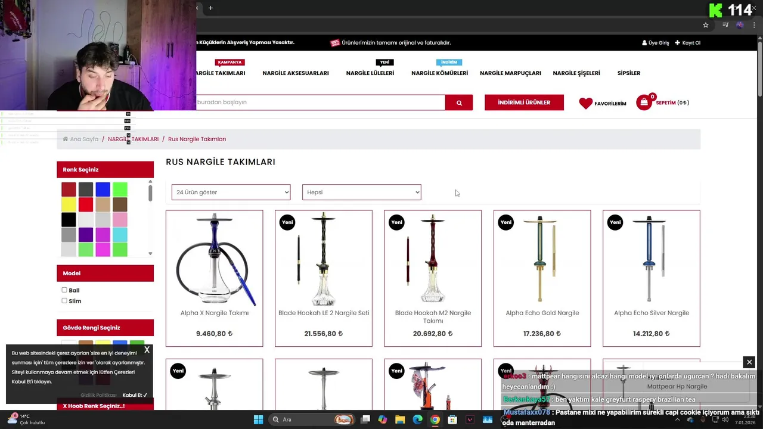Click the 9.460,80 ₺ price
This screenshot has width=763, height=429.
click(215, 334)
